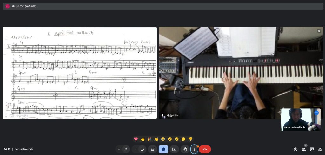The width and height of the screenshot is (325, 155).
Task: Send the surprised face reaction
Action: (170, 139)
